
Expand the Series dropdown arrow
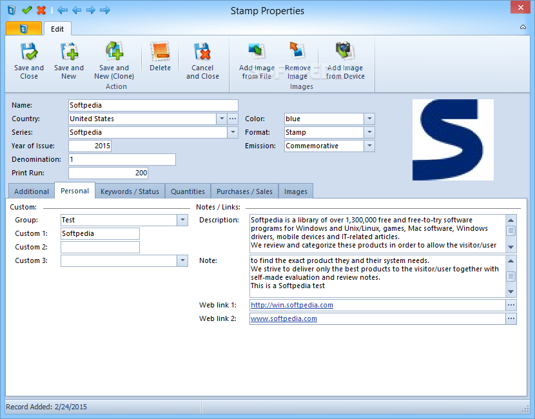point(233,132)
